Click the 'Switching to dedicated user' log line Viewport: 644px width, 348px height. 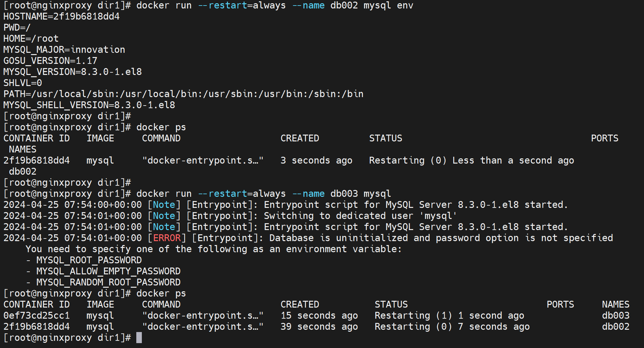coord(360,216)
